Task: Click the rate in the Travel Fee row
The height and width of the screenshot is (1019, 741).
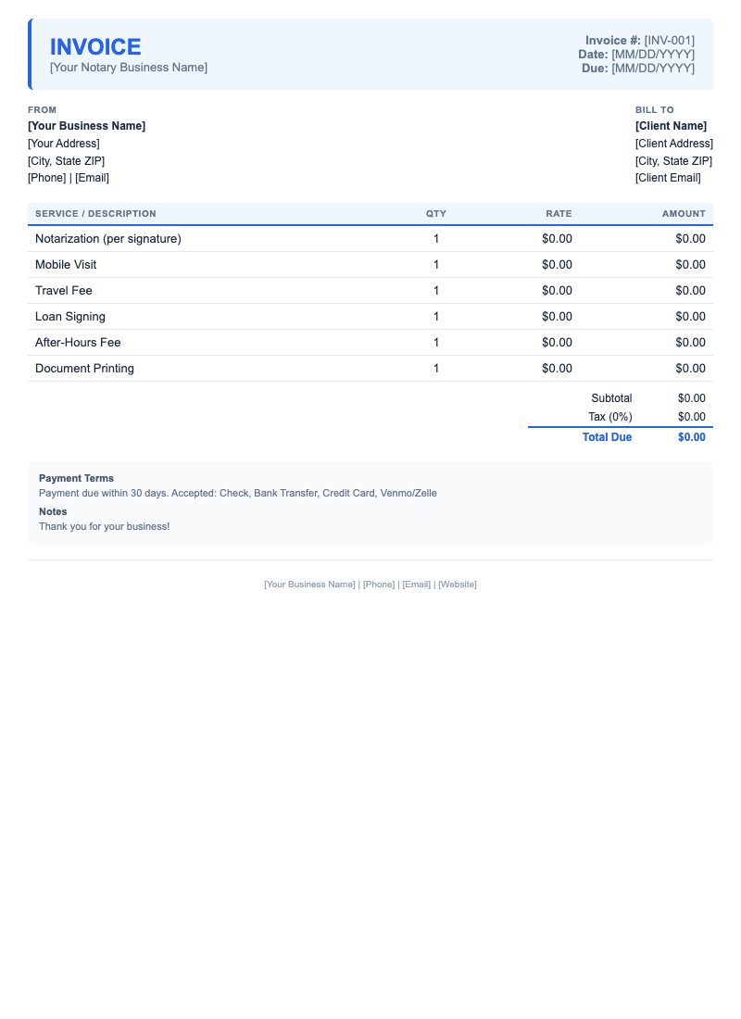Action: [557, 291]
